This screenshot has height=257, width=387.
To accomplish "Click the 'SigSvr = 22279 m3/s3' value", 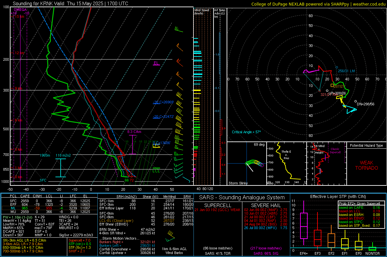I will click(x=76, y=235).
